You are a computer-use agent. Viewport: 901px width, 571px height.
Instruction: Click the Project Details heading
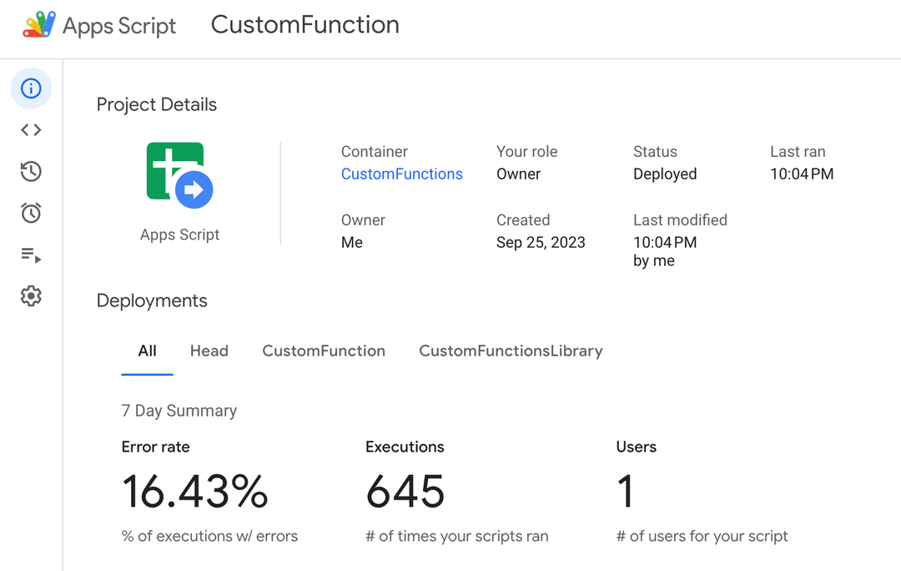coord(156,104)
